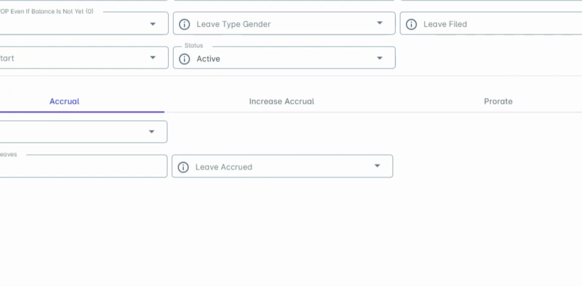Click the 'Status' field label
The width and height of the screenshot is (582, 287).
tap(194, 45)
